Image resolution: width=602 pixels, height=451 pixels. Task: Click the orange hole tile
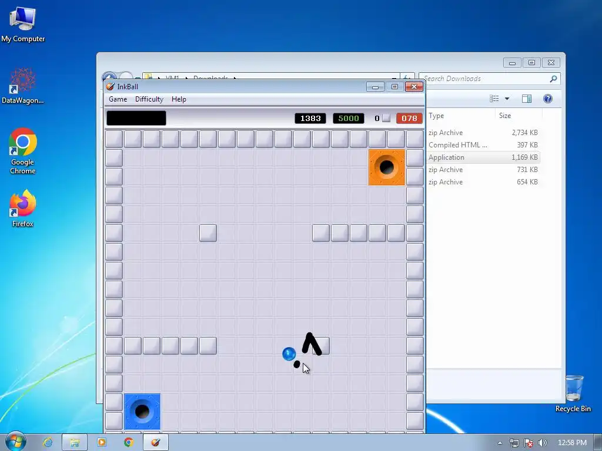(x=387, y=167)
